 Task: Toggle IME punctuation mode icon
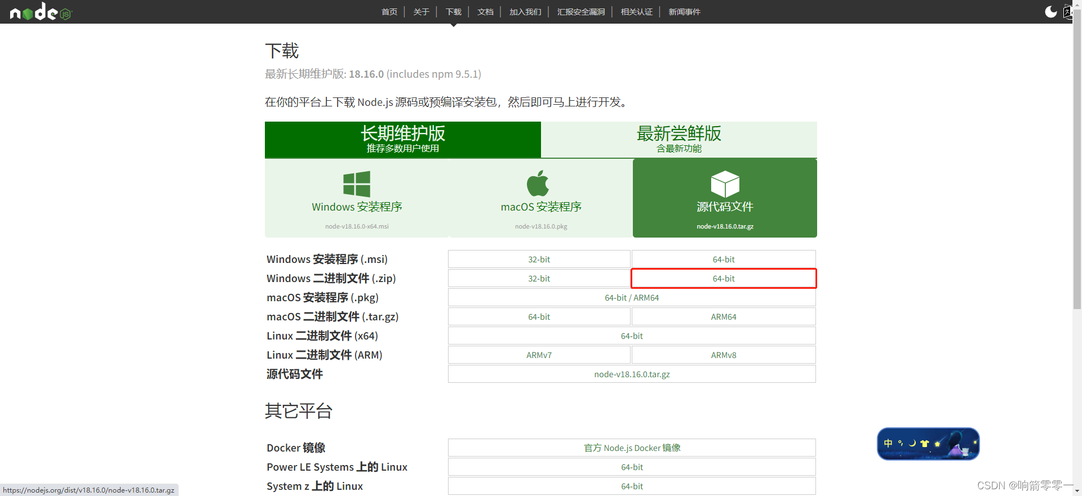[x=901, y=444]
